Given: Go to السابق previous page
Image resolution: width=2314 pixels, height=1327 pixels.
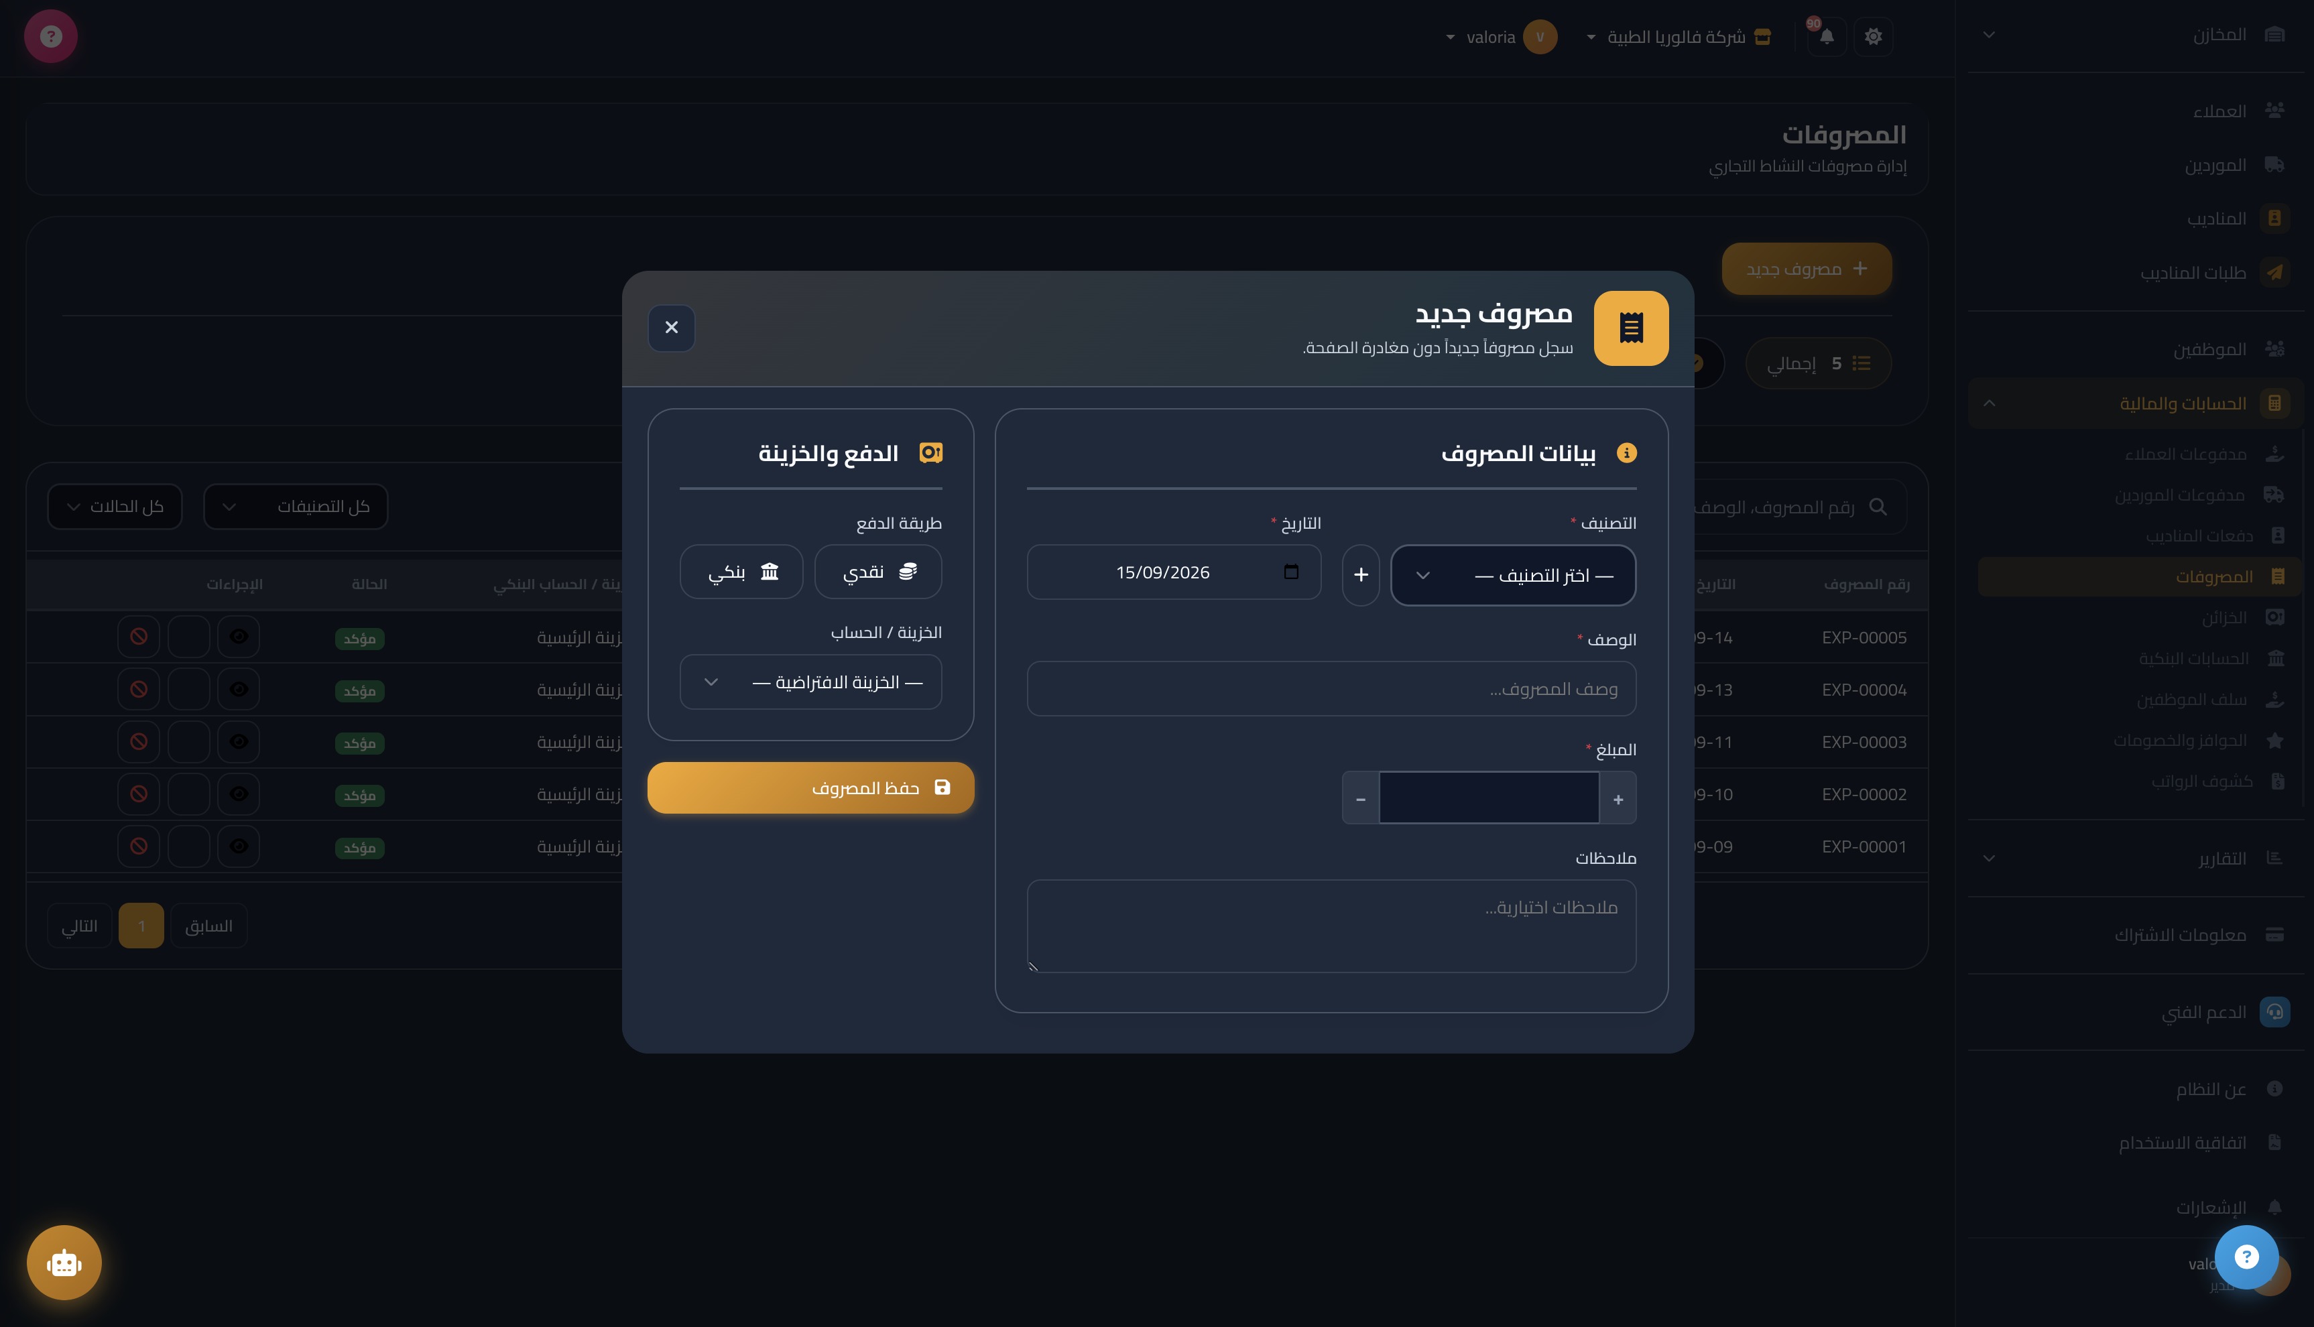Looking at the screenshot, I should point(208,926).
